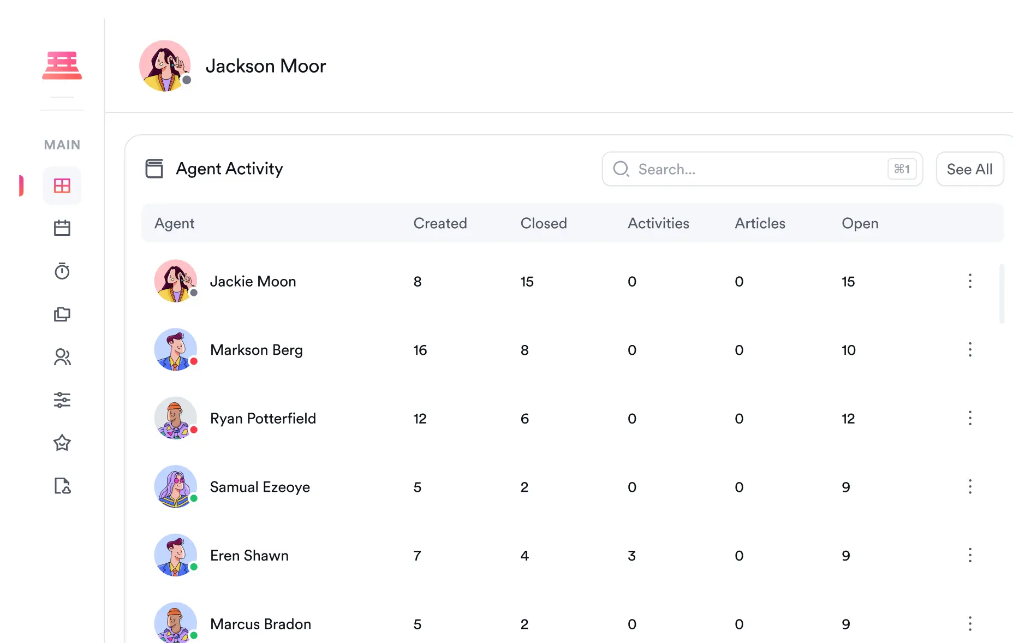The width and height of the screenshot is (1013, 643).
Task: Open the stacked folders icon in sidebar
Action: pos(62,314)
